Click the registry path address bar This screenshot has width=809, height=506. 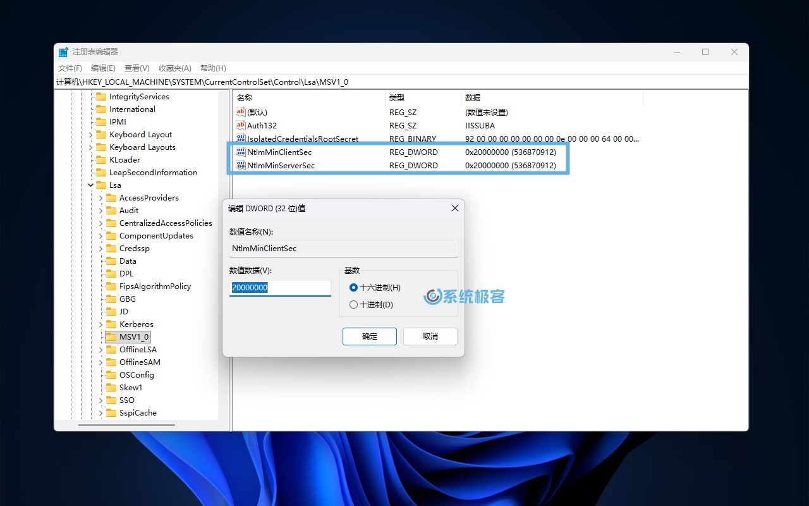coord(401,82)
